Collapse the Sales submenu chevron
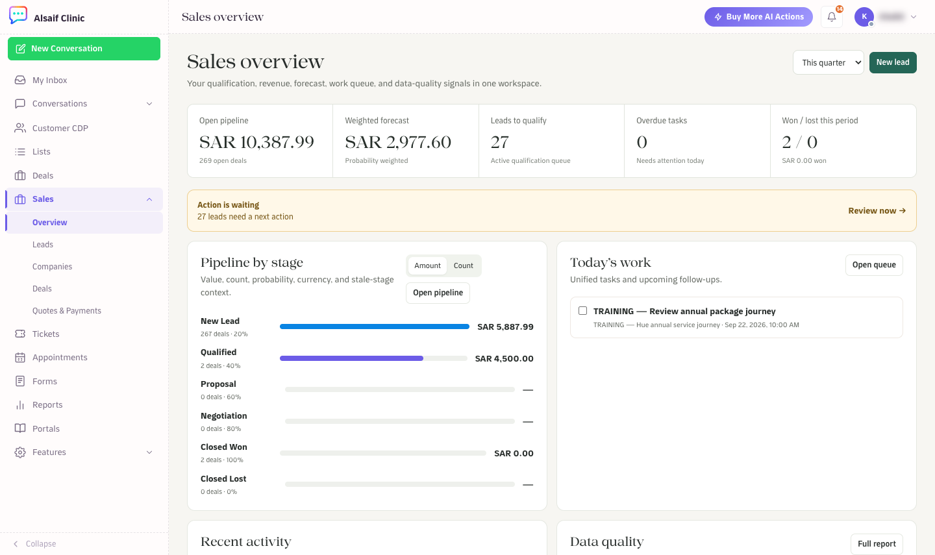935x555 pixels. coord(149,199)
